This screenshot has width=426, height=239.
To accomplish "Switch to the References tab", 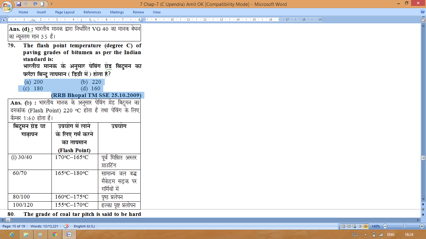I will pos(92,12).
